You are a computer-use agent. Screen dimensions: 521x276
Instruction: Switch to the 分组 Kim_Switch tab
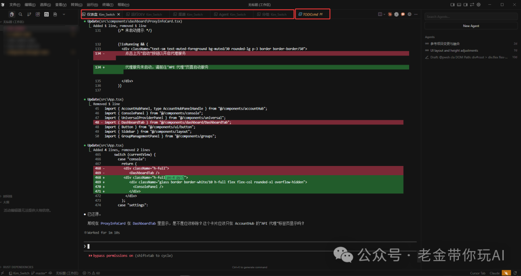click(x=274, y=14)
